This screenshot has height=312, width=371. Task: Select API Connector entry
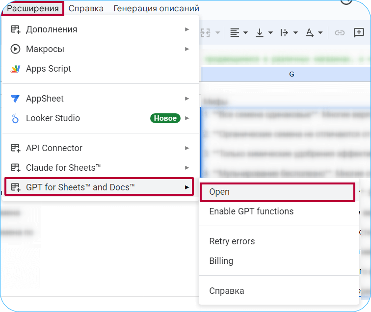coord(100,148)
